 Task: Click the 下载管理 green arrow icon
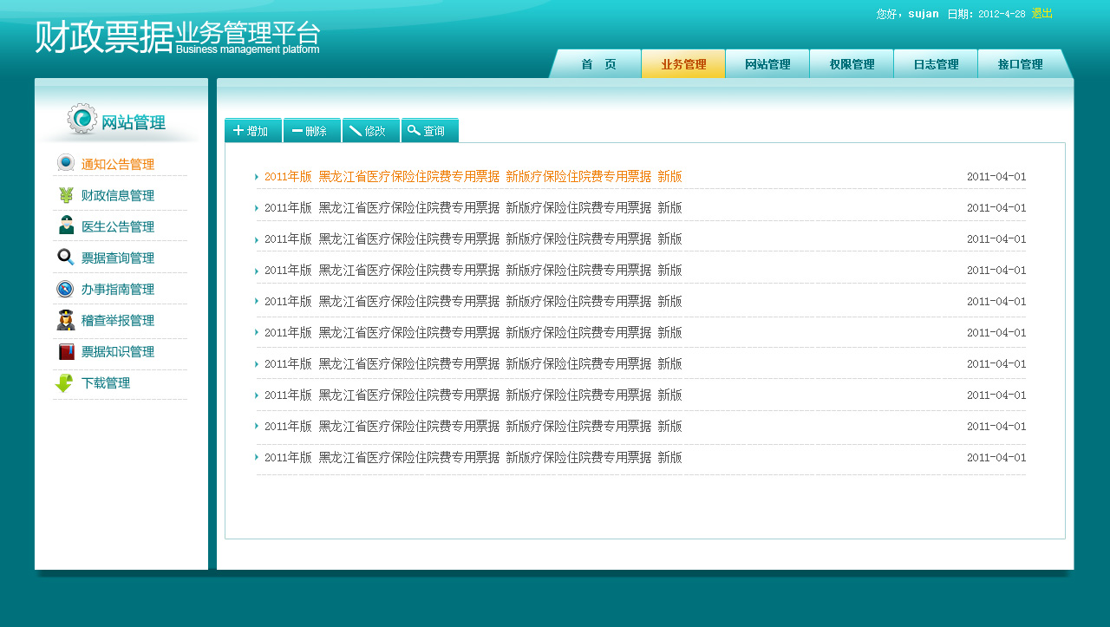pos(65,383)
